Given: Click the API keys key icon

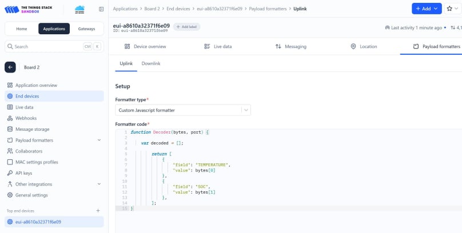Looking at the screenshot, I should (x=10, y=173).
